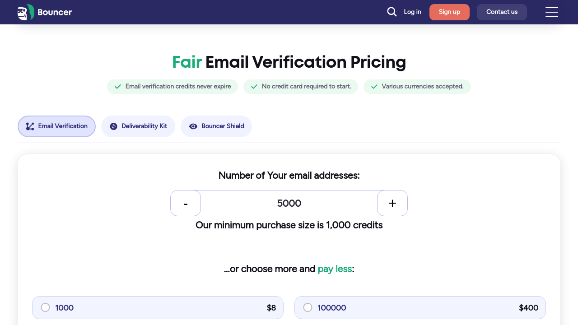The height and width of the screenshot is (325, 578).
Task: Click the Log in link
Action: [412, 12]
